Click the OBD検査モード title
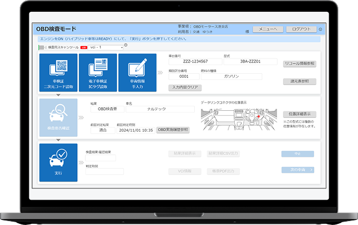 click(x=56, y=29)
